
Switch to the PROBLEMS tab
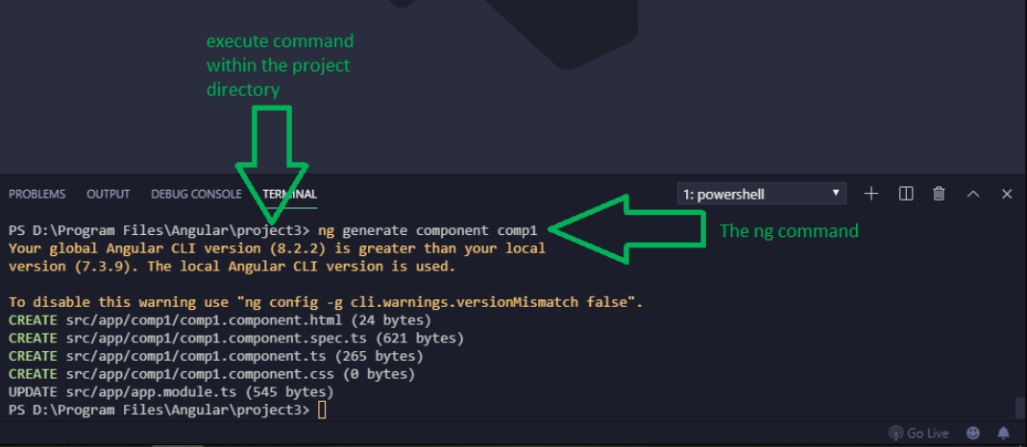coord(37,194)
